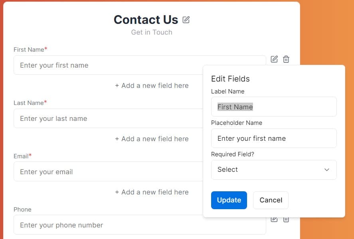The height and width of the screenshot is (239, 354).
Task: Focus the 'Enter your email' input
Action: click(x=108, y=172)
